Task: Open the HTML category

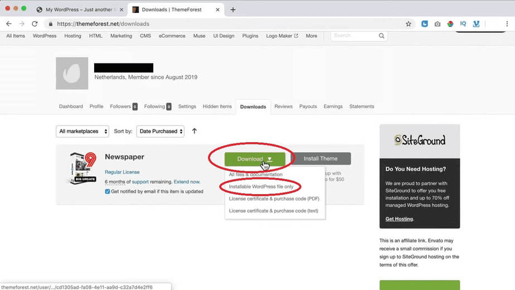Action: [95, 36]
